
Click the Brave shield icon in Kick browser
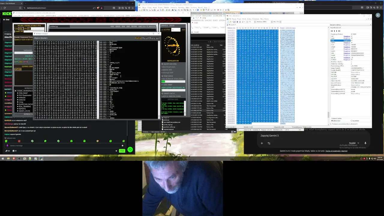98,8
